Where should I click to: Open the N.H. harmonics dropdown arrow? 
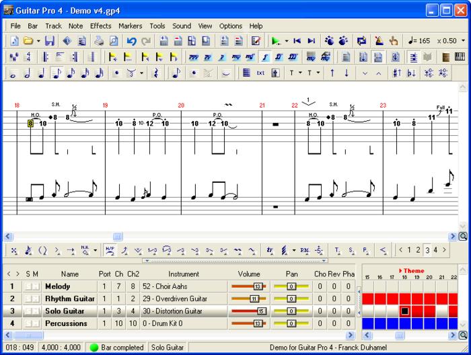[x=96, y=249]
